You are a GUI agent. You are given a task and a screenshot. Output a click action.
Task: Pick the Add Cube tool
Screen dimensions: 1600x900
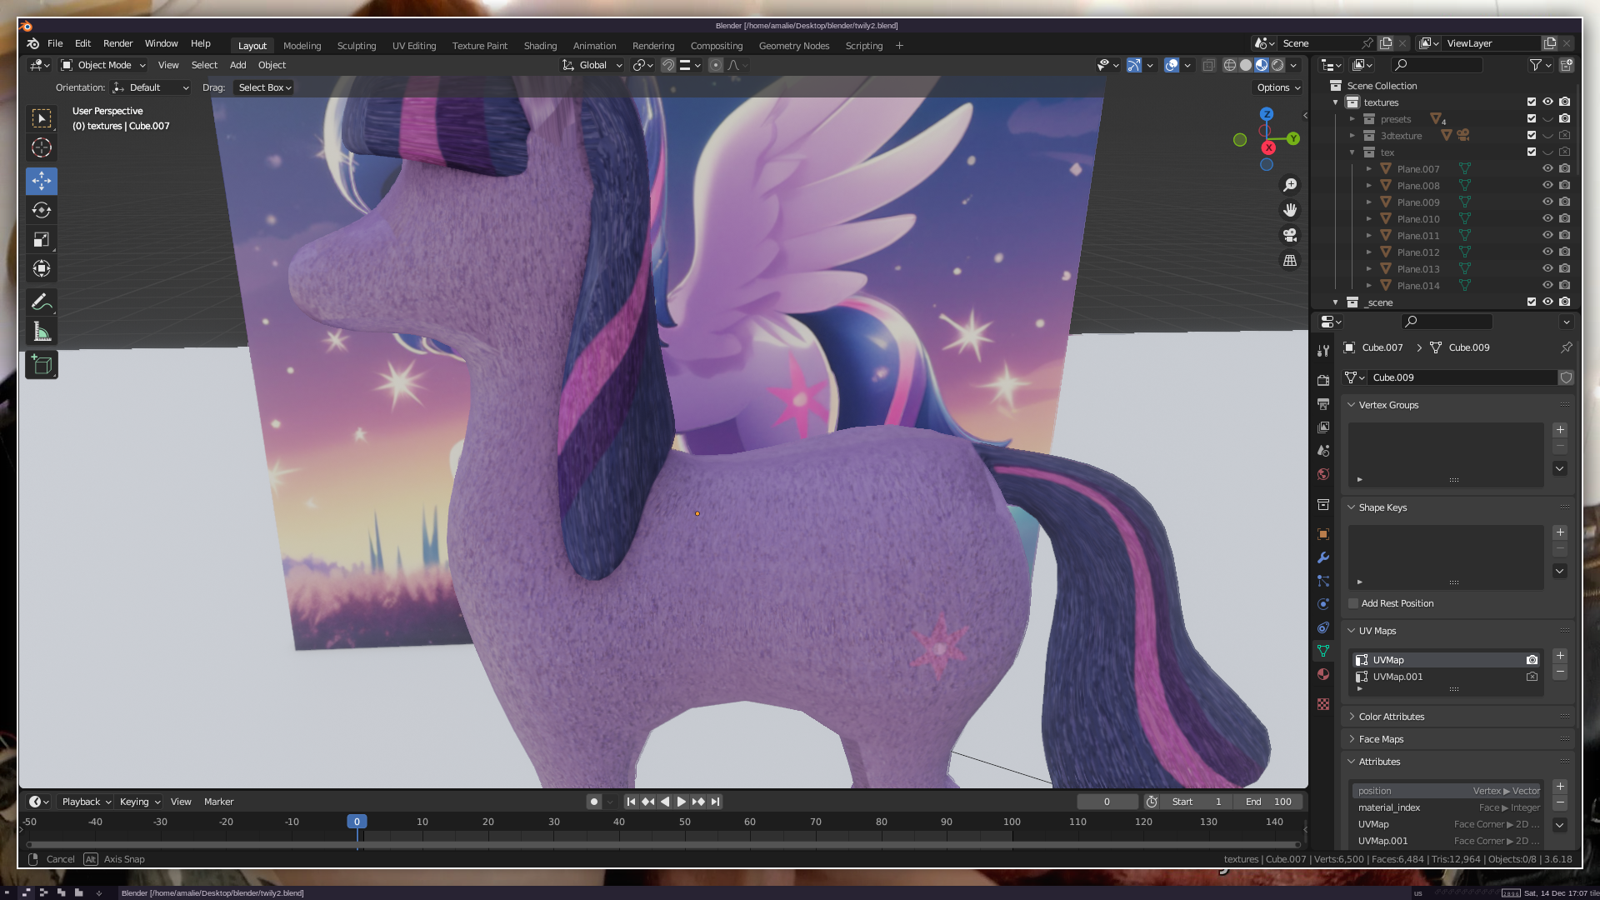(42, 364)
